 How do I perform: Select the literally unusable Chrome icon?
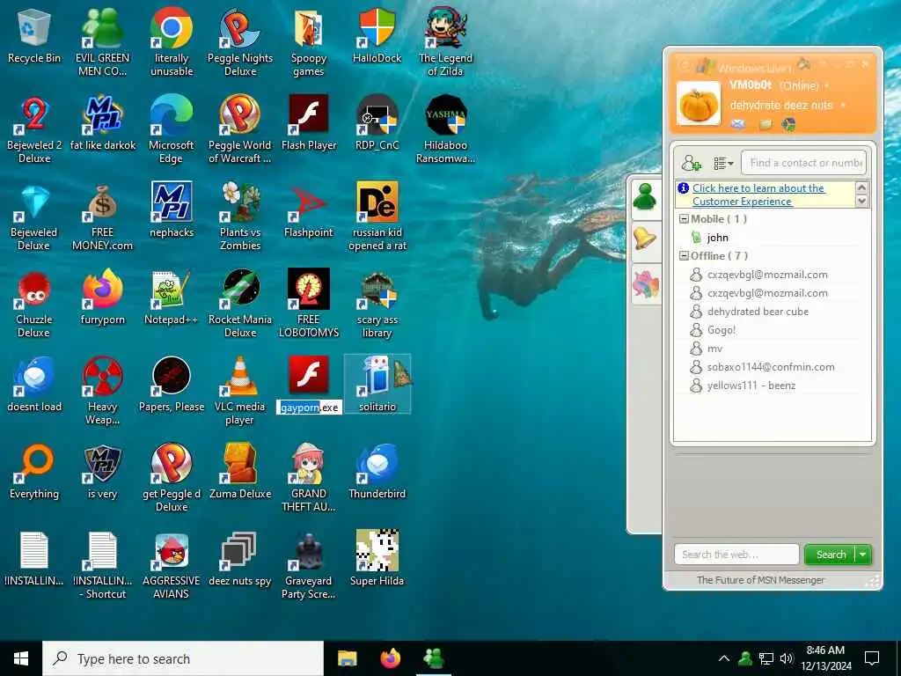tap(172, 42)
